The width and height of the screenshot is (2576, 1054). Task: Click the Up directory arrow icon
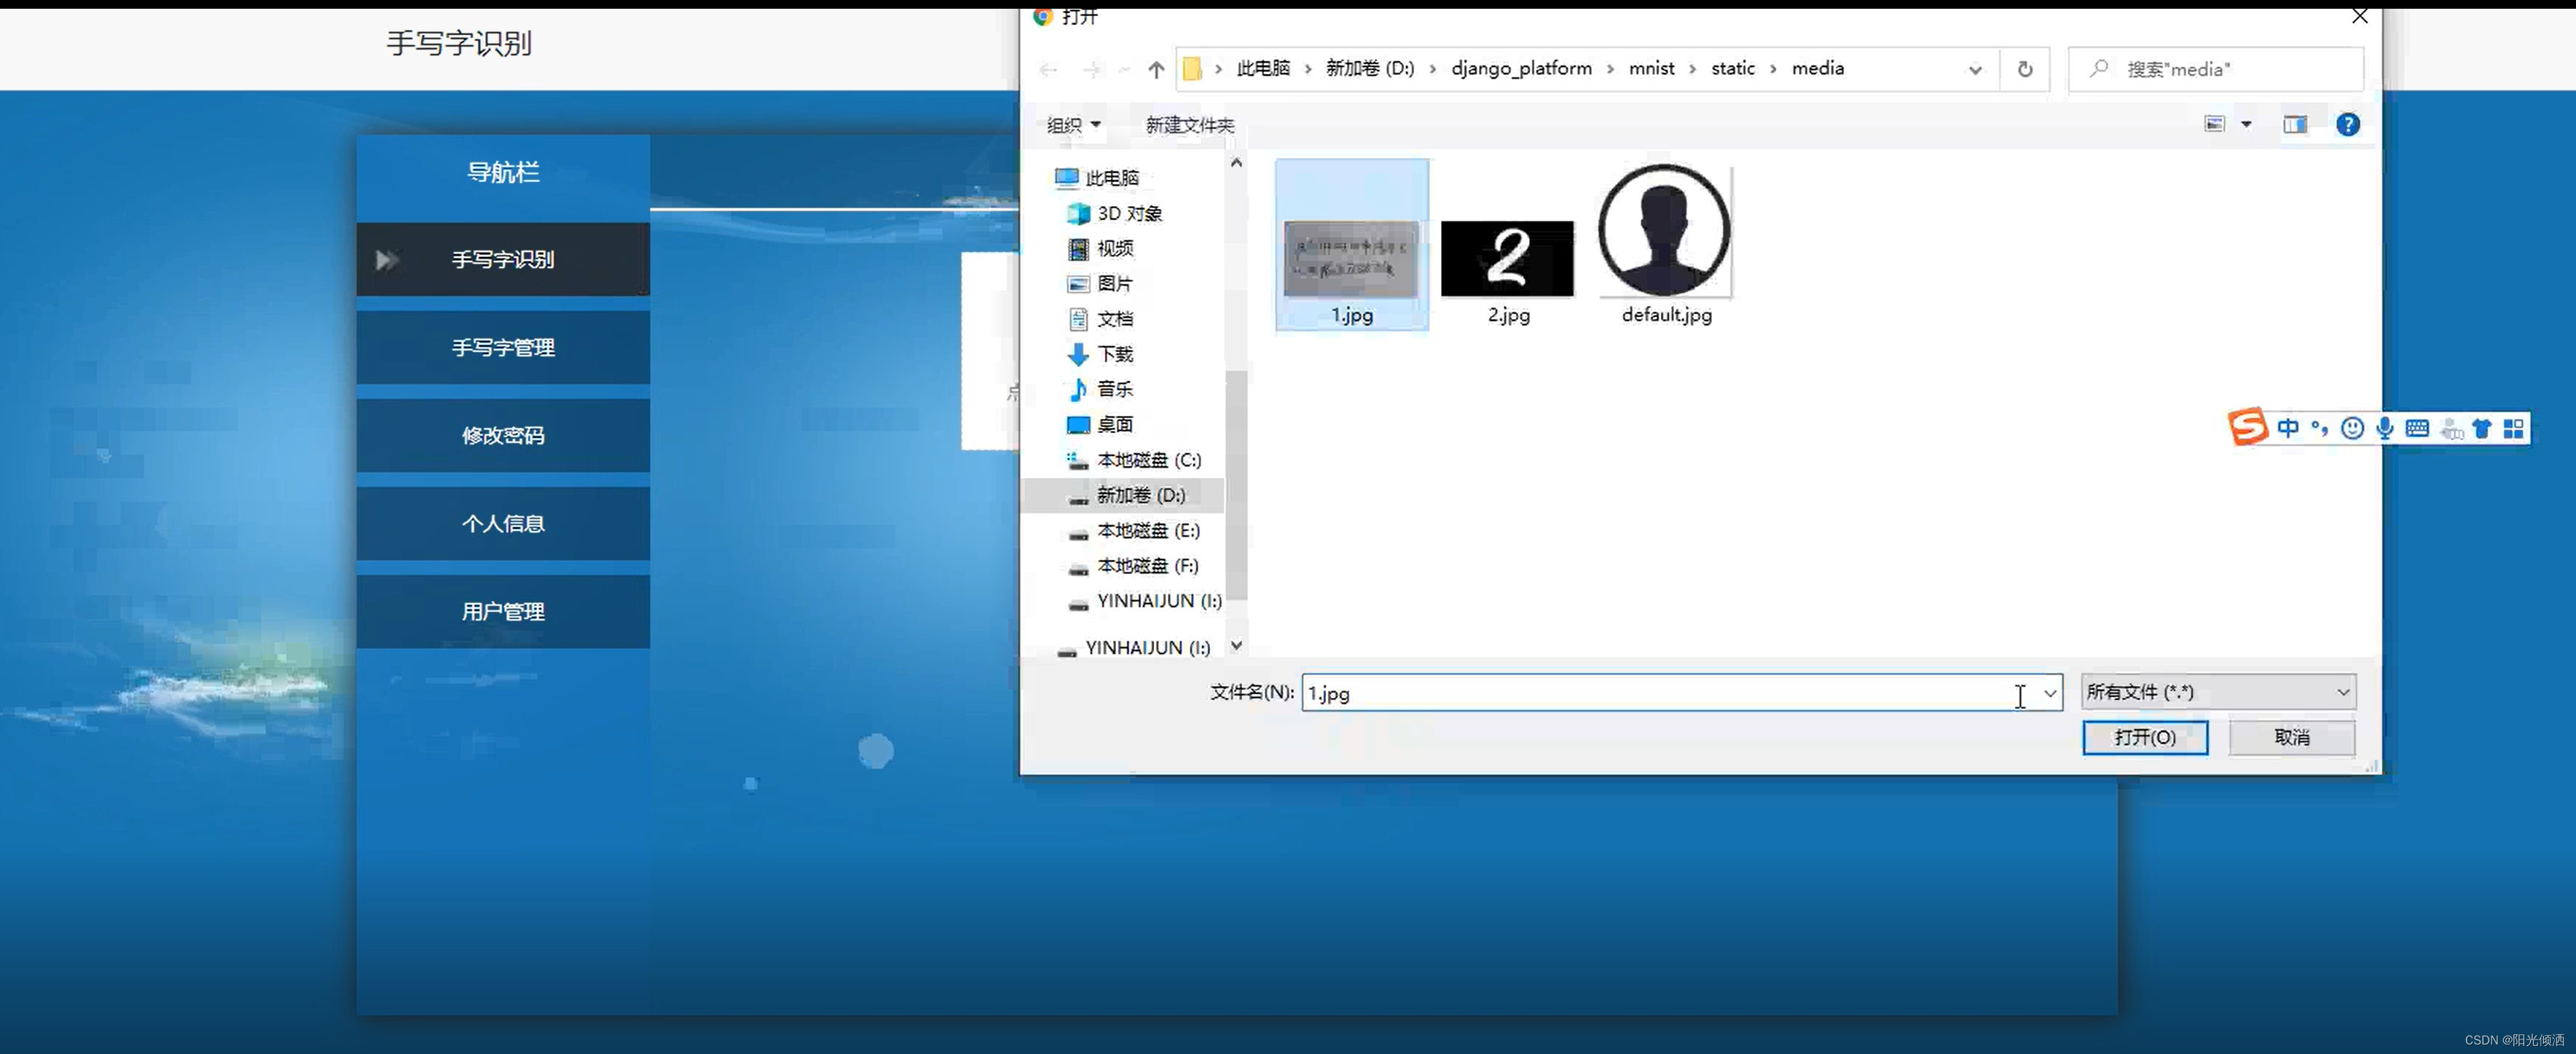(1156, 69)
